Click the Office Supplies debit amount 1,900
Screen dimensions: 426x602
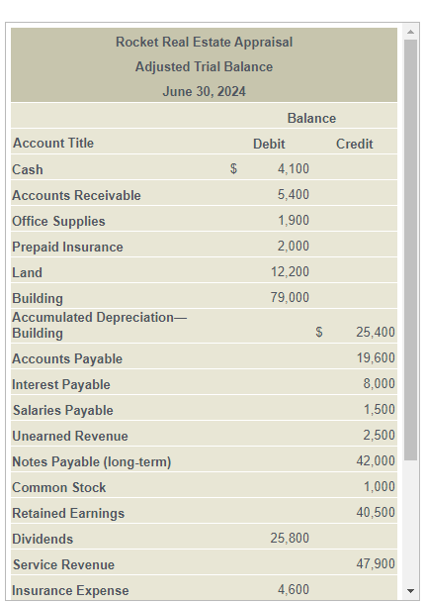tap(294, 221)
